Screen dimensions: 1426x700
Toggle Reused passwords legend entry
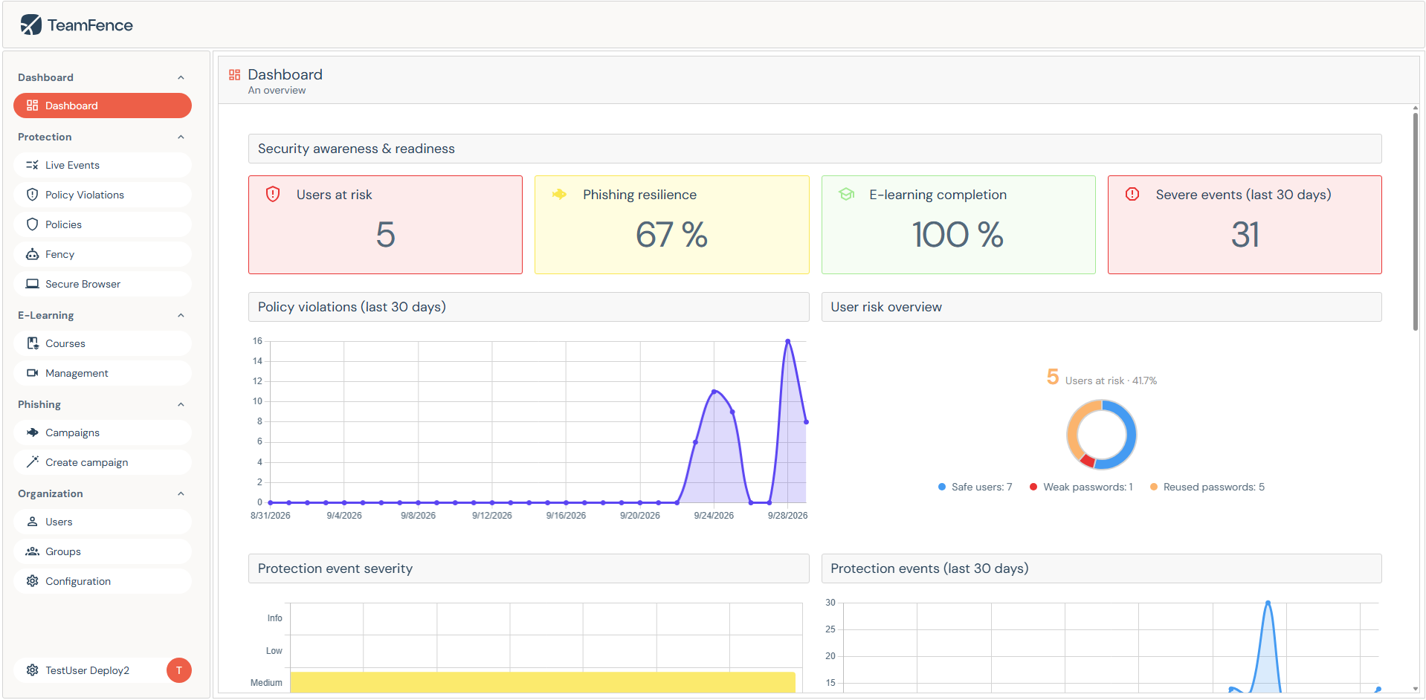[x=1207, y=487]
